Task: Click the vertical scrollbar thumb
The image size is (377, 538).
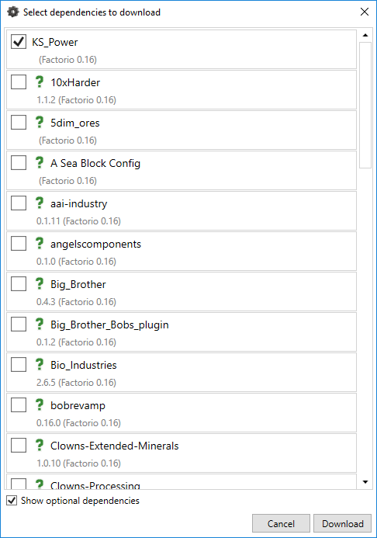Action: point(365,105)
